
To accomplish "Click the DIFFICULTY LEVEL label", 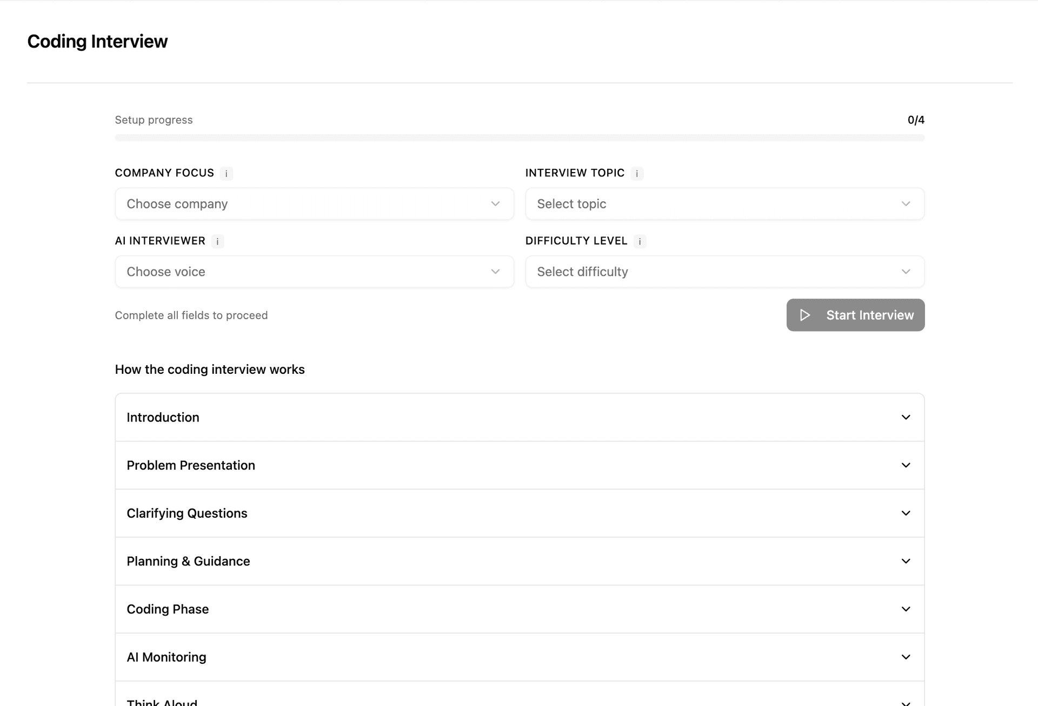I will 576,241.
